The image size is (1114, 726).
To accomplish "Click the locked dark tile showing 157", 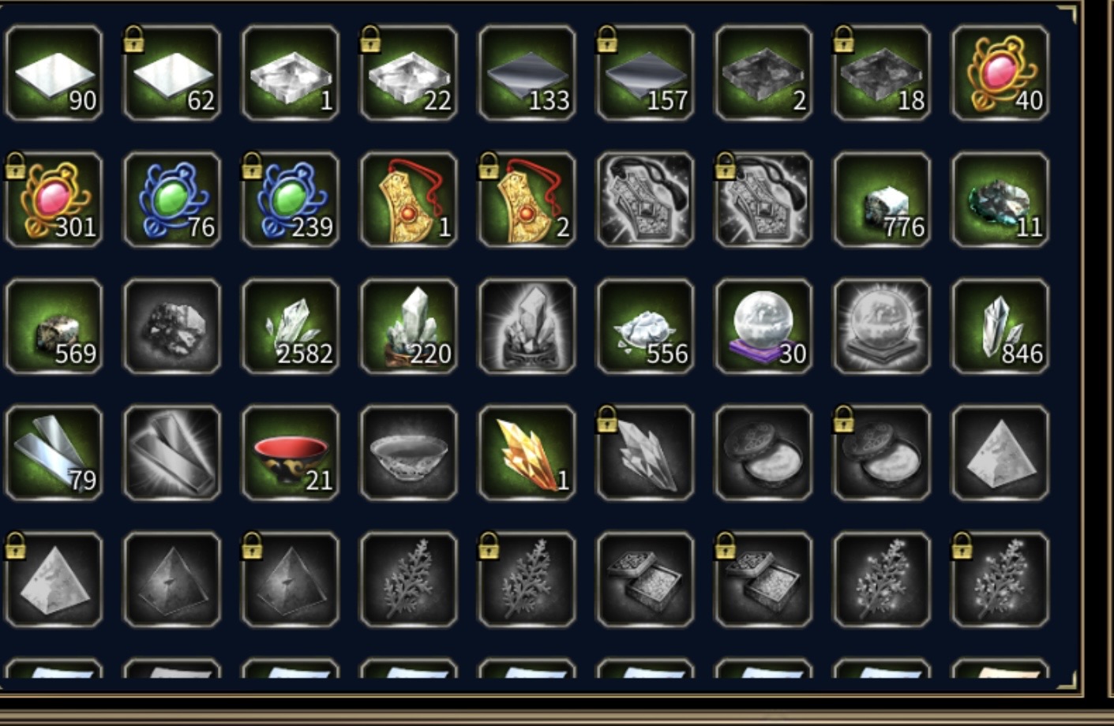I will (x=645, y=73).
